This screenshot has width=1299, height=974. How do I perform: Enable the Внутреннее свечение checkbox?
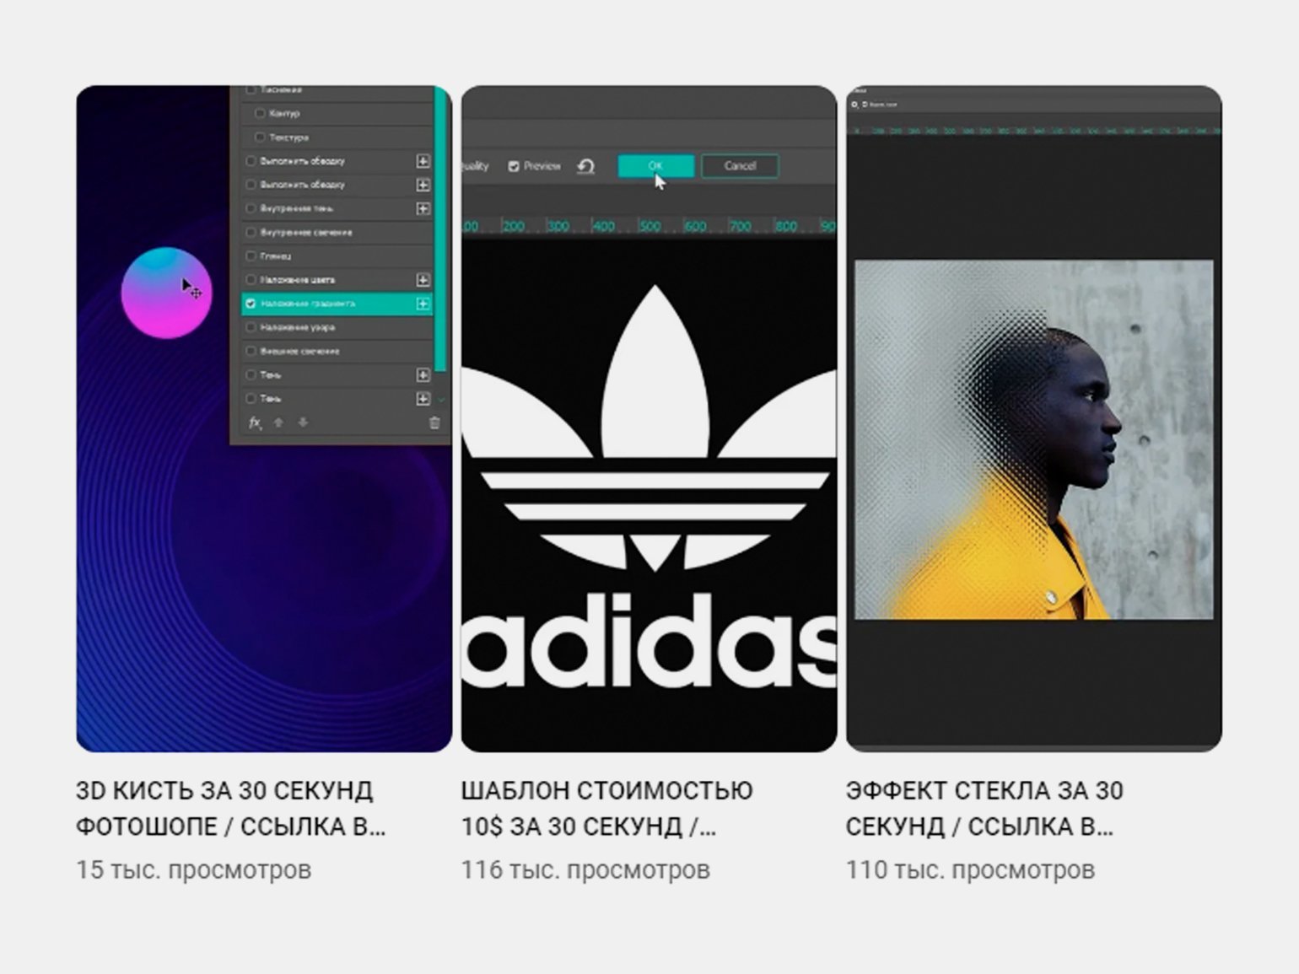251,232
